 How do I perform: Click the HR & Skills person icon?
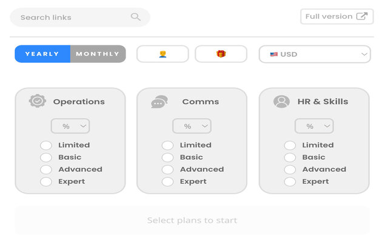[281, 102]
